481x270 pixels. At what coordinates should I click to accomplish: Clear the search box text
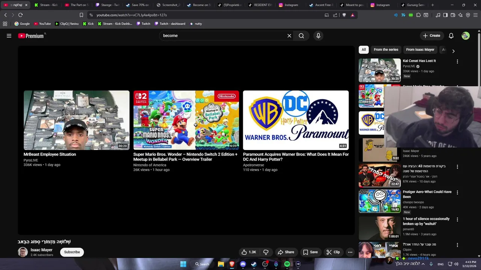click(289, 36)
